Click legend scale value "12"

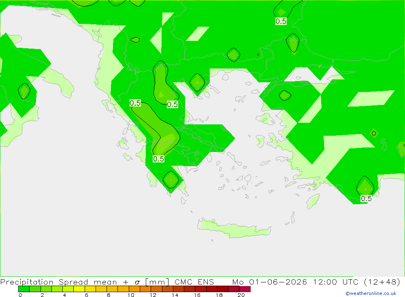[153, 295]
